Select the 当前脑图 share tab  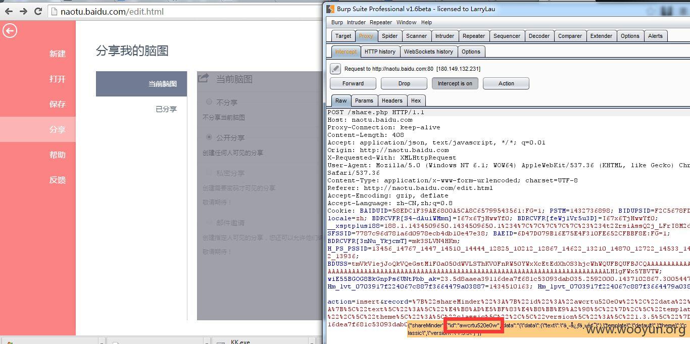click(x=141, y=84)
